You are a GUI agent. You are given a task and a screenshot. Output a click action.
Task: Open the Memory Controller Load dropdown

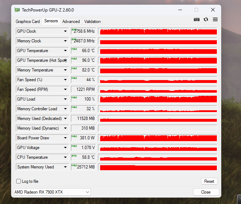click(42, 109)
